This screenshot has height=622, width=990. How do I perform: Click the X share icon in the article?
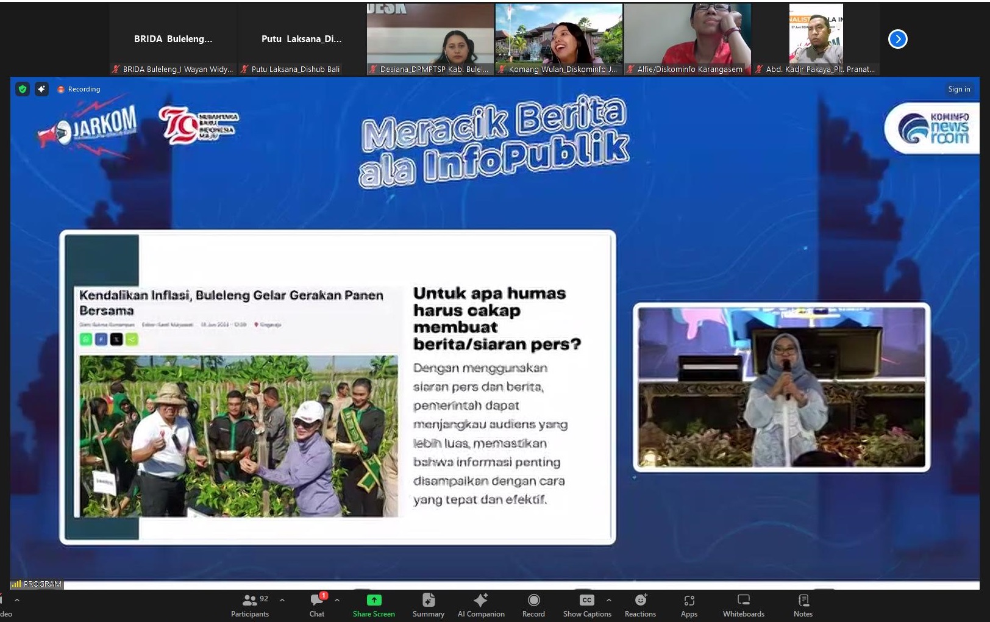tap(116, 339)
